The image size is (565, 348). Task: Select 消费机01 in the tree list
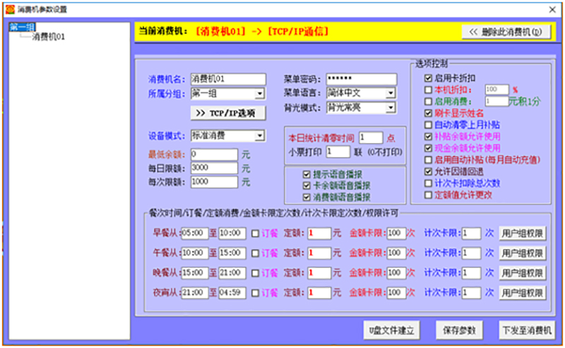pos(49,37)
